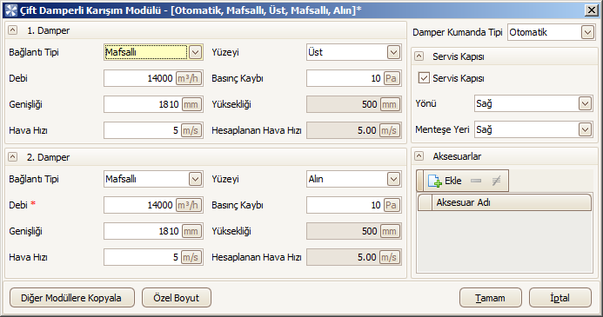Click the Ekle add accessory icon

click(434, 181)
